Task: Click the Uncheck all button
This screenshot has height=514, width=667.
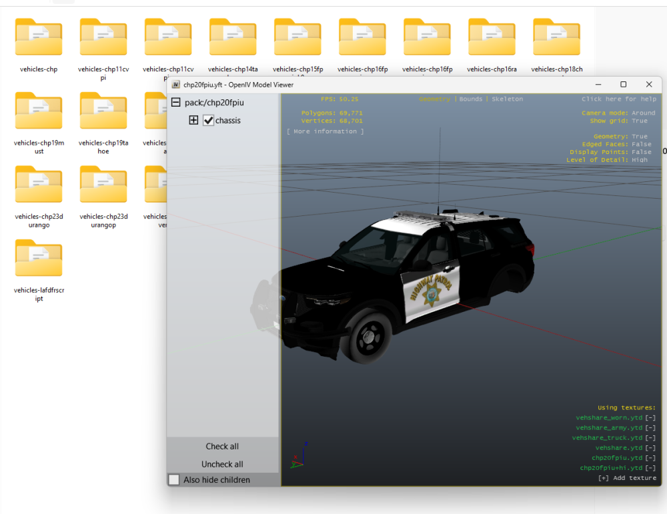Action: [222, 464]
